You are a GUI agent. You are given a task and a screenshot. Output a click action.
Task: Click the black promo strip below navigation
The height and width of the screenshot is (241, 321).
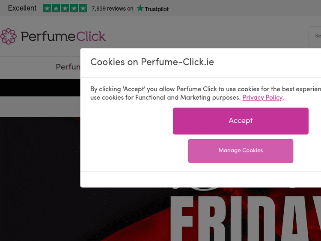click(40, 88)
